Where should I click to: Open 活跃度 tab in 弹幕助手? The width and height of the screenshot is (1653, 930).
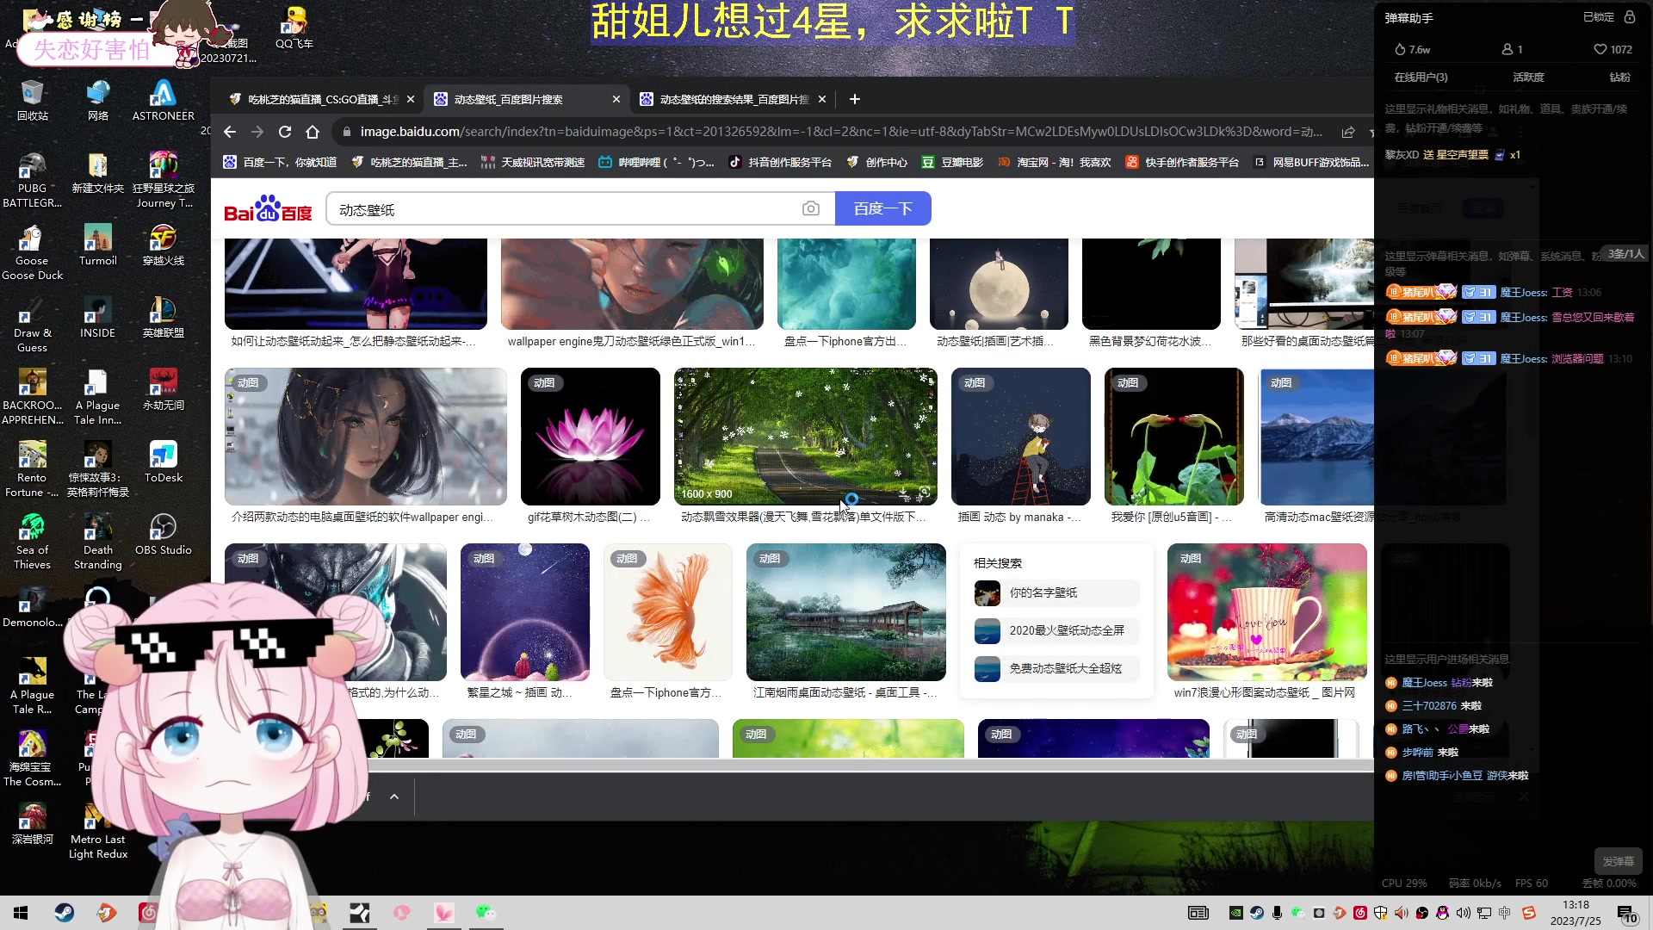coord(1528,77)
